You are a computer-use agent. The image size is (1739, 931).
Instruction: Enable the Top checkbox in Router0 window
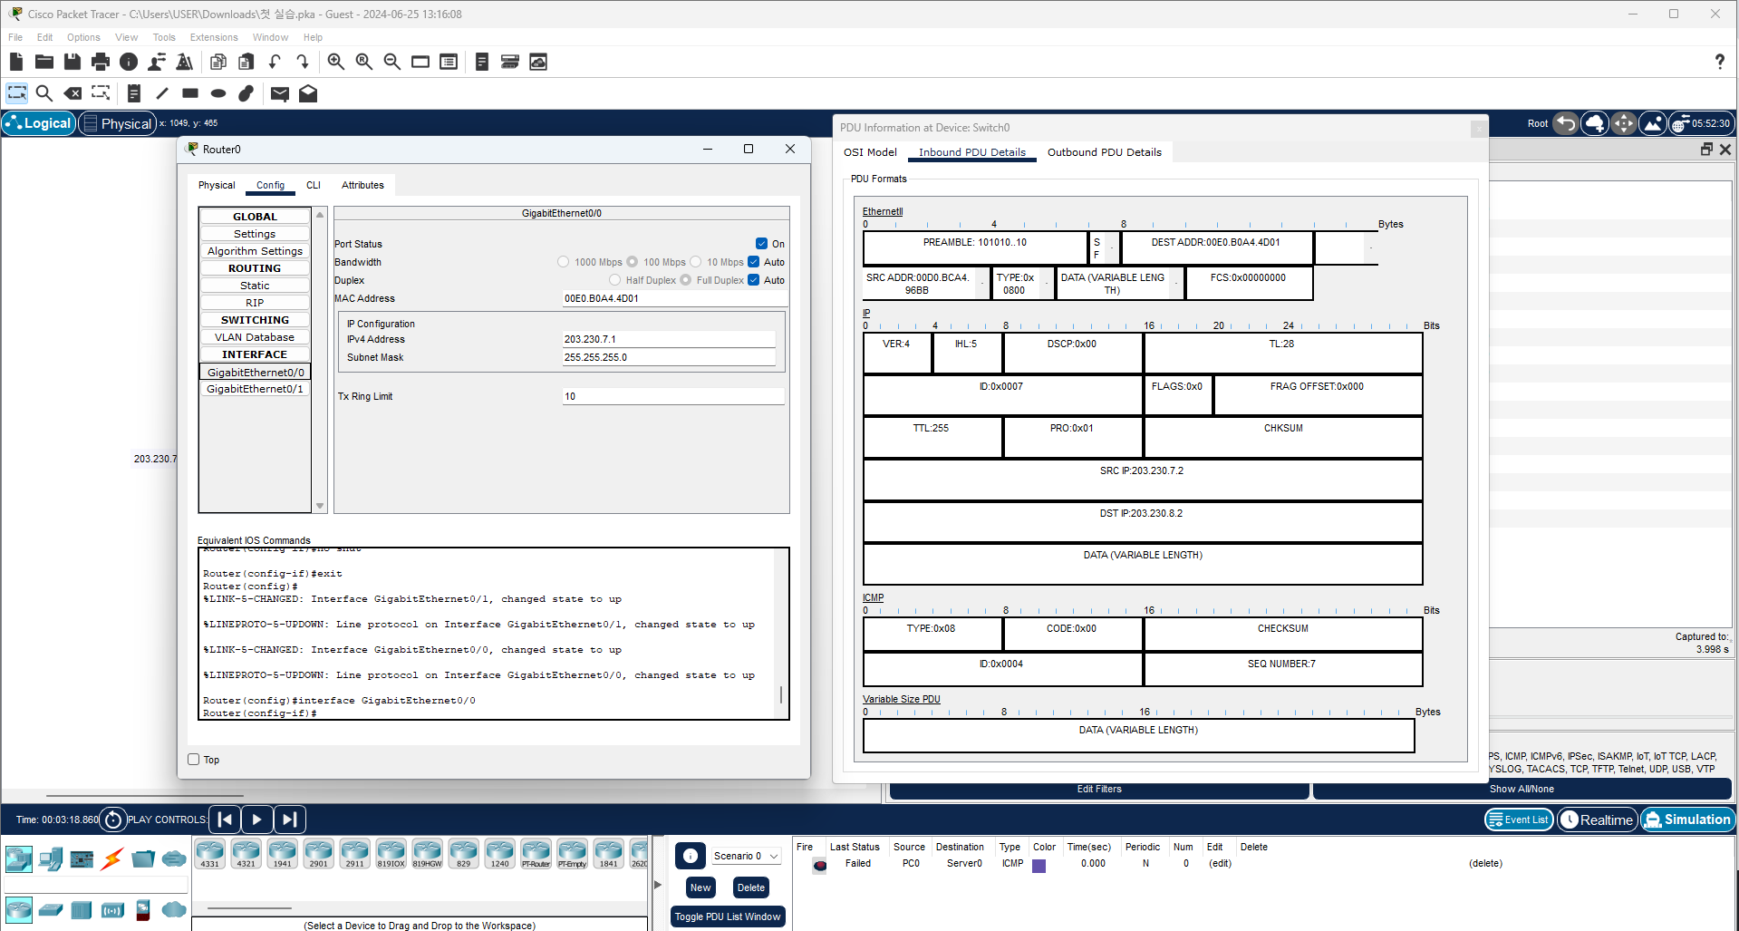coord(193,760)
